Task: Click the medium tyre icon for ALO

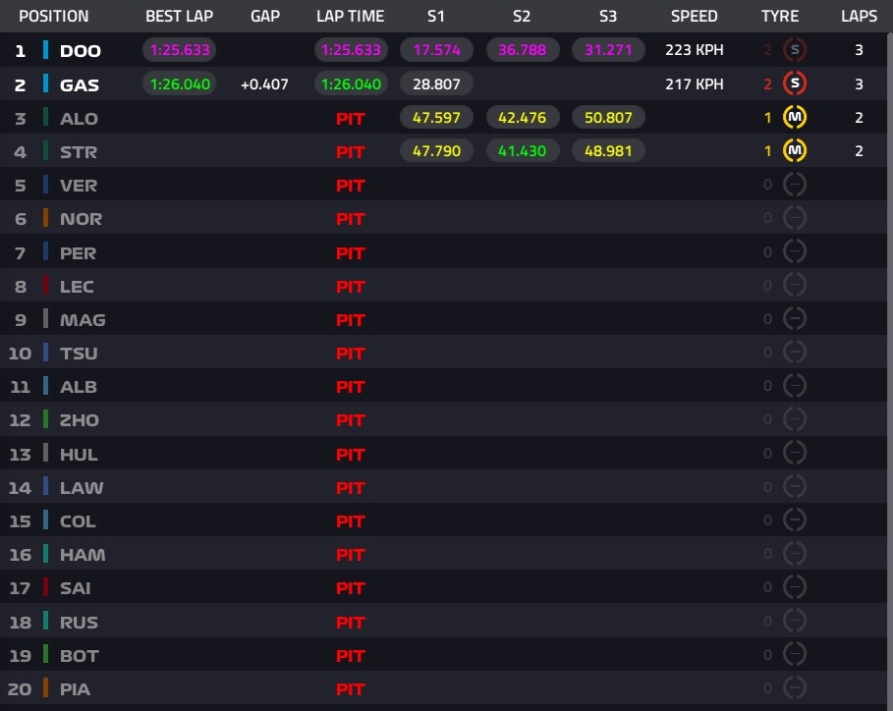Action: pyautogui.click(x=795, y=117)
